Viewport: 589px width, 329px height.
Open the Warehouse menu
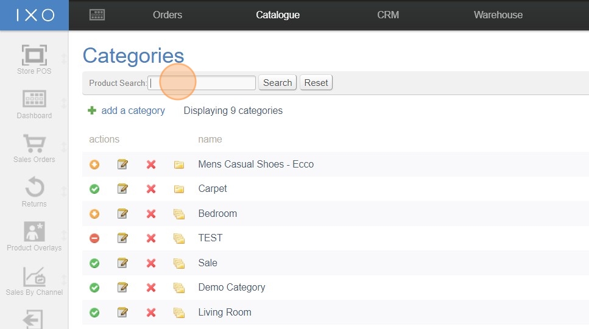point(498,15)
